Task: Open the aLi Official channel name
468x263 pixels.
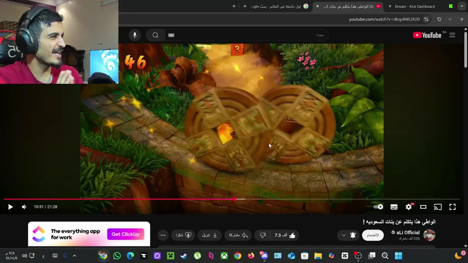Action: click(x=408, y=232)
